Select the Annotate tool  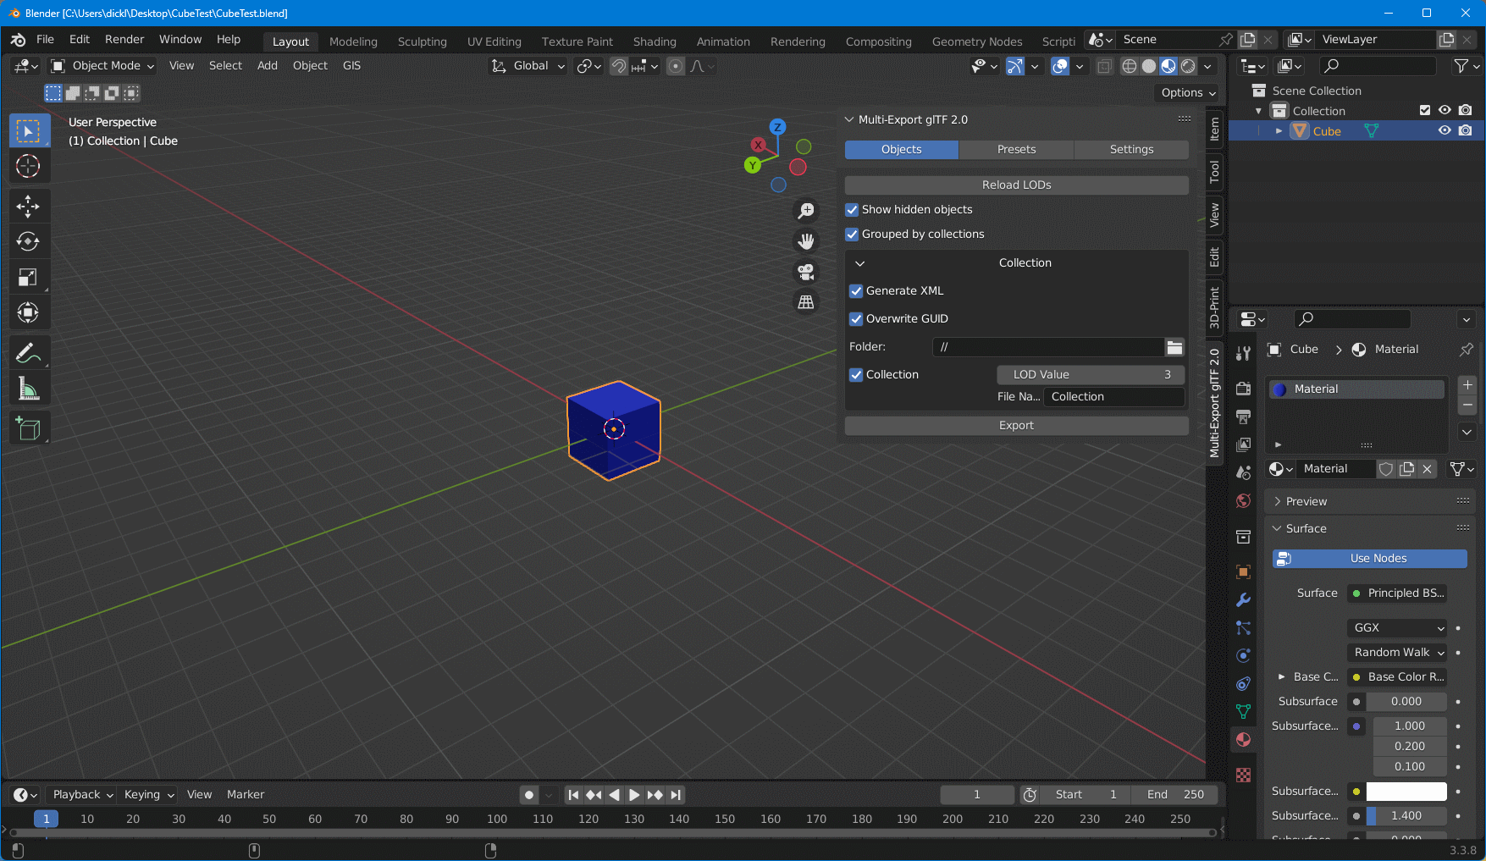(x=29, y=353)
